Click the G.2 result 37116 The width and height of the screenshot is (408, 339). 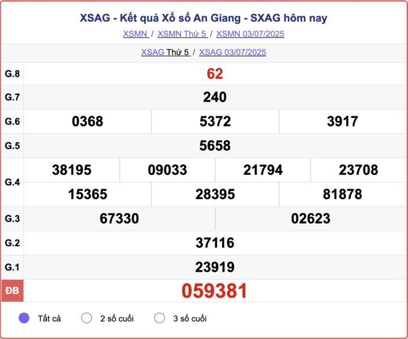pos(215,243)
